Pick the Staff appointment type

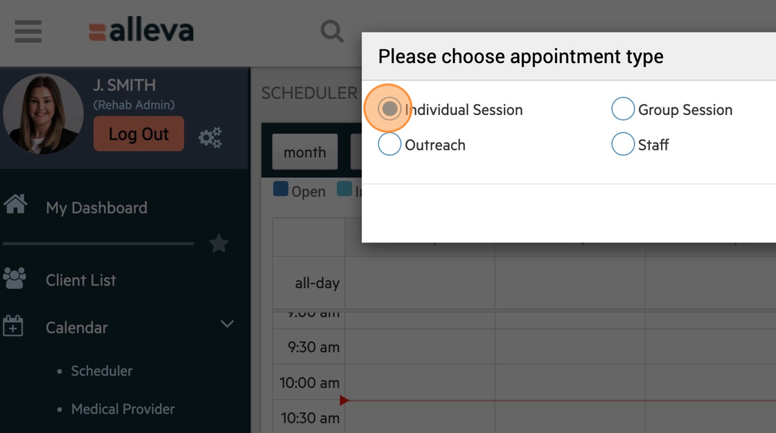pos(623,144)
